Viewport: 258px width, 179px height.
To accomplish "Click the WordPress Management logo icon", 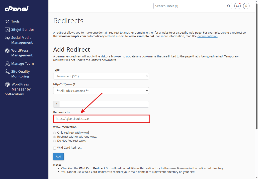I will [x=7, y=51].
